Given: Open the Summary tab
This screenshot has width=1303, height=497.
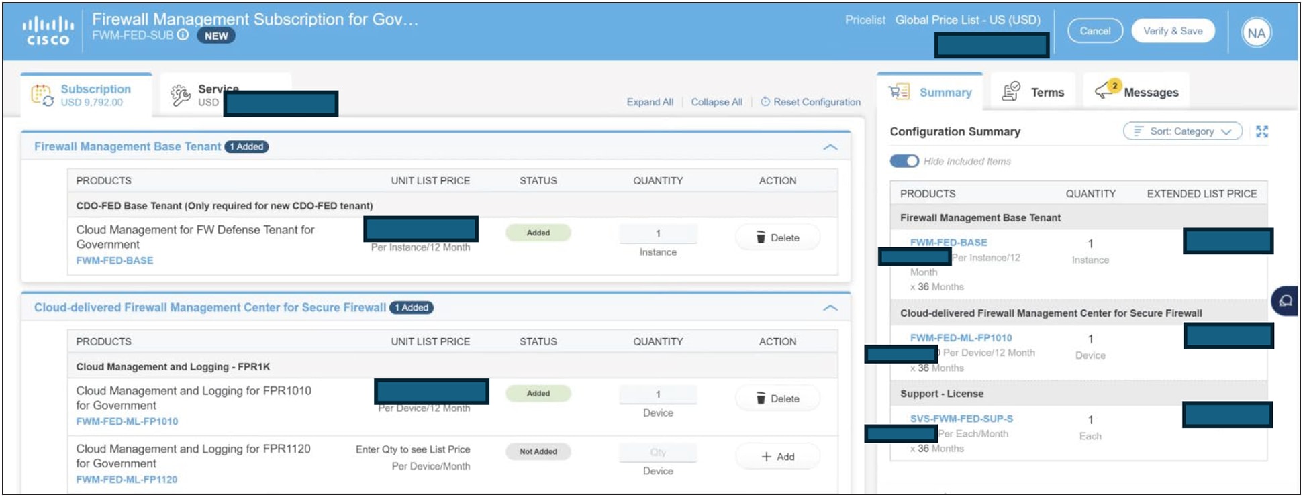Looking at the screenshot, I should (x=930, y=92).
